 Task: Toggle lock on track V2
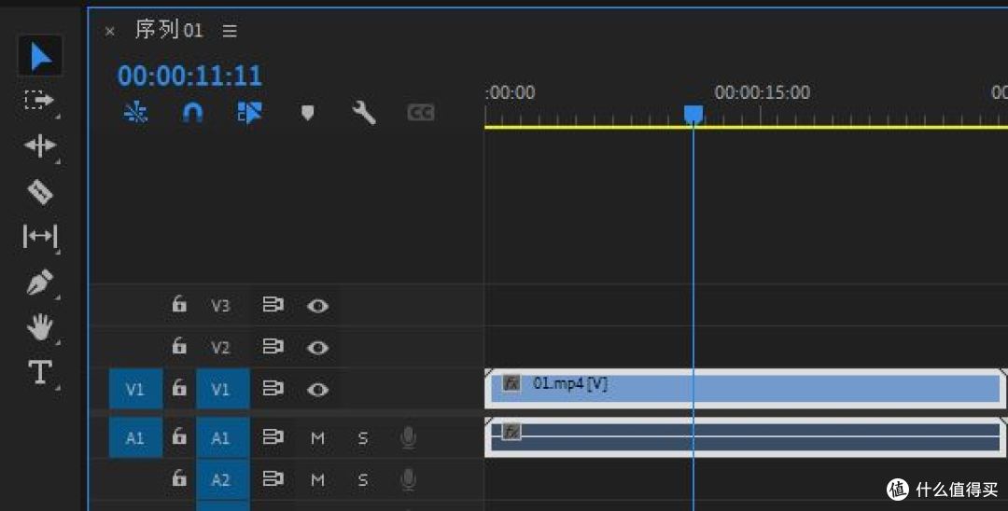pyautogui.click(x=178, y=347)
